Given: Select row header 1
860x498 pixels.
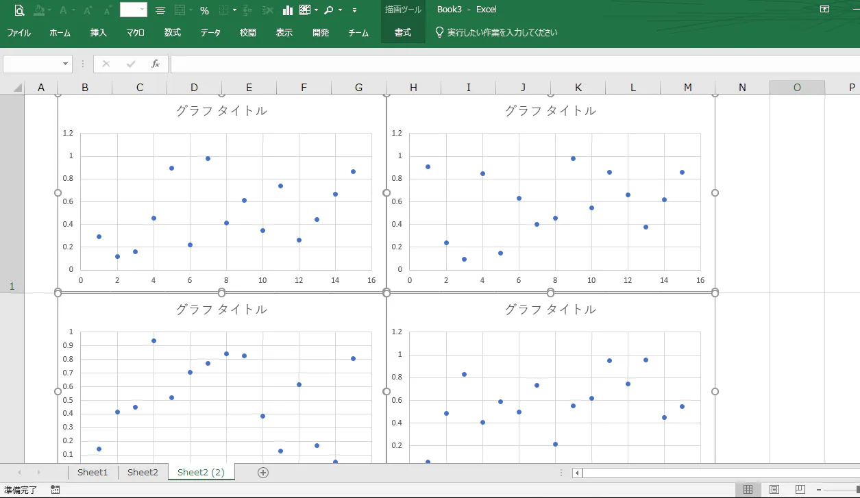Looking at the screenshot, I should pyautogui.click(x=12, y=193).
